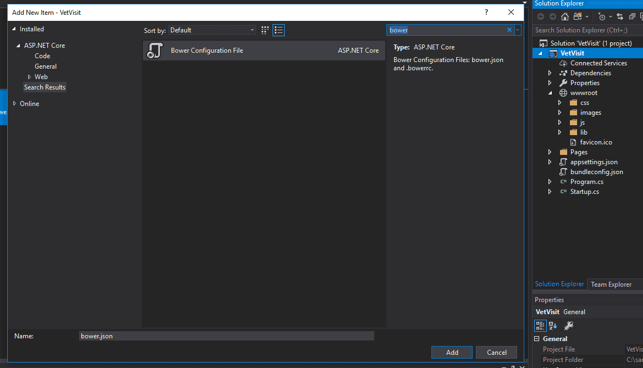Expand the Web category node
Viewport: 643px width, 368px height.
coord(29,77)
